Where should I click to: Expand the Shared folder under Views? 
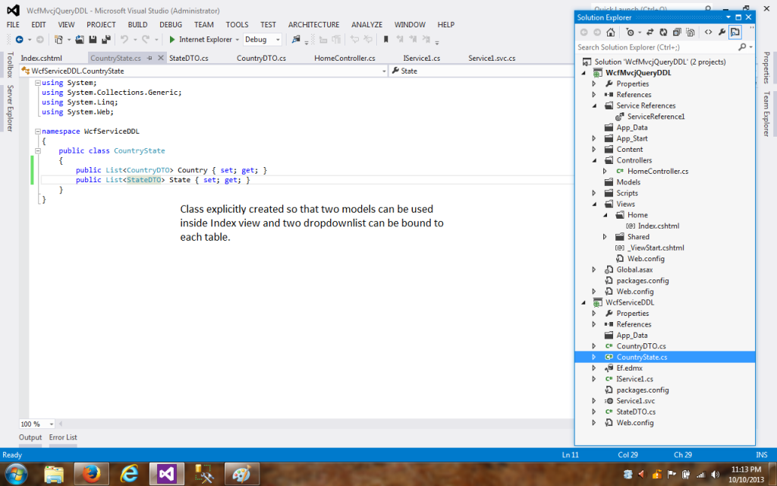click(x=605, y=237)
